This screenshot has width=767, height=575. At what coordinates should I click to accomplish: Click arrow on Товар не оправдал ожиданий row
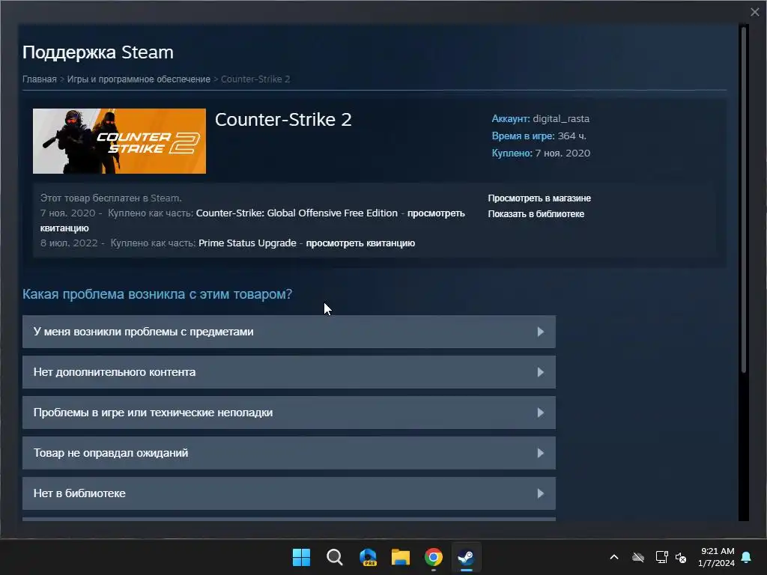coord(541,453)
